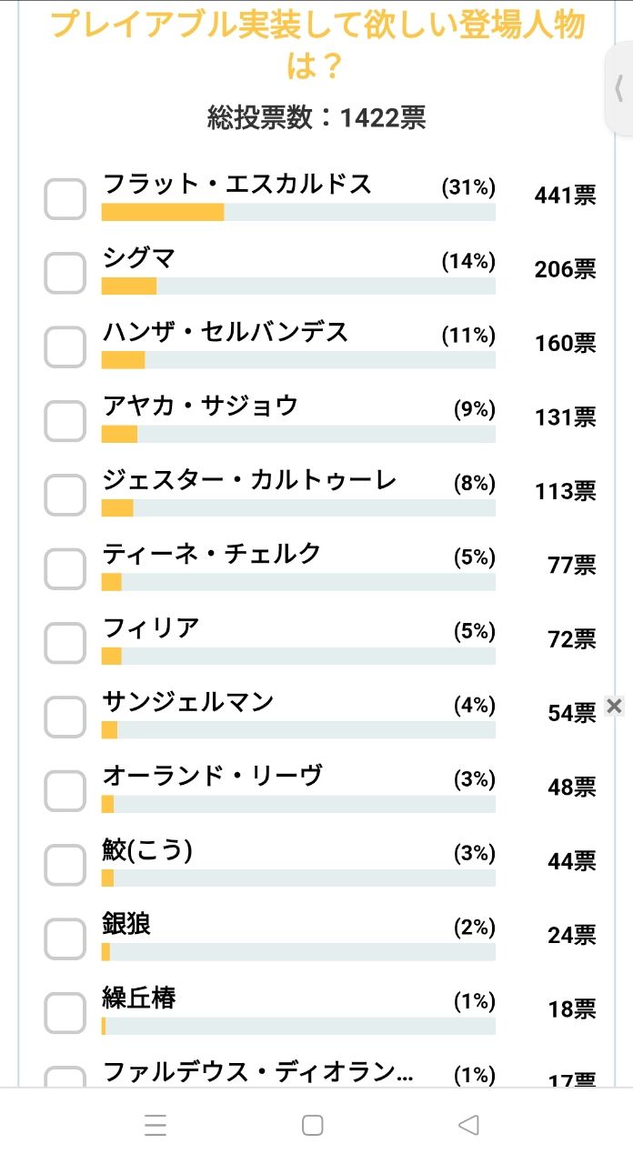The image size is (633, 1164).
Task: Close the ad with the X icon
Action: (614, 706)
